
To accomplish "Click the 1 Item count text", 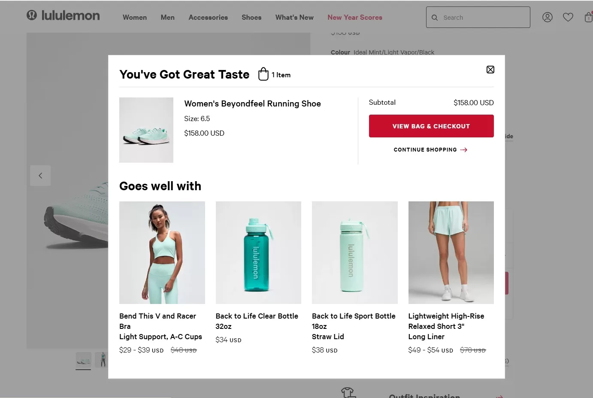I will pos(281,75).
